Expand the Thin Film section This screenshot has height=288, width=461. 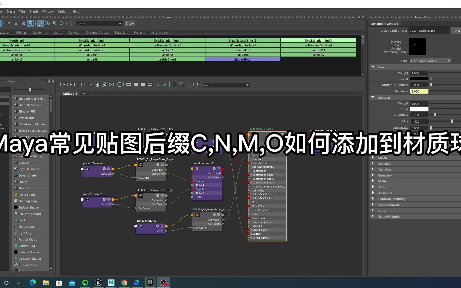373,169
